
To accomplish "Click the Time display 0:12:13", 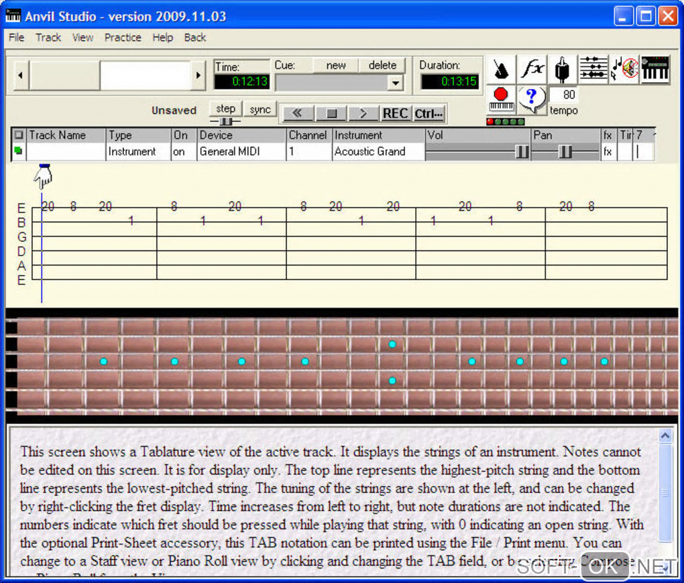I will coord(242,82).
